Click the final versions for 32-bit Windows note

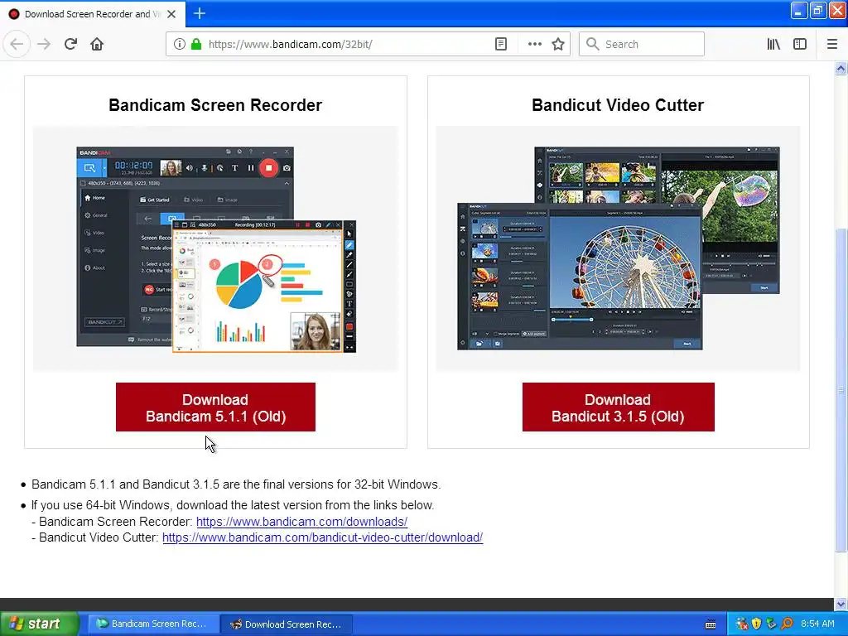[x=236, y=484]
